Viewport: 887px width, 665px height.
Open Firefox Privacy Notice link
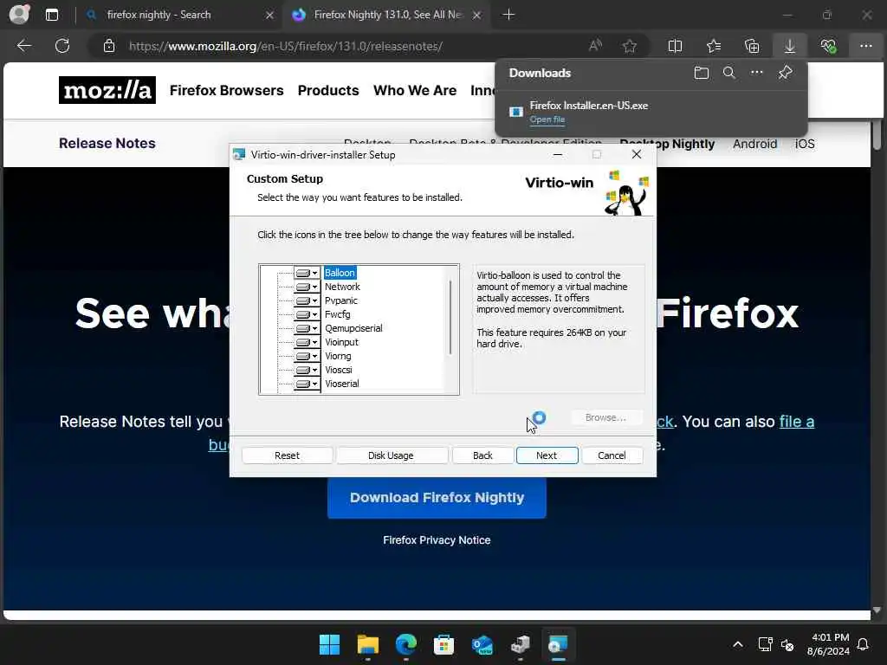(437, 540)
